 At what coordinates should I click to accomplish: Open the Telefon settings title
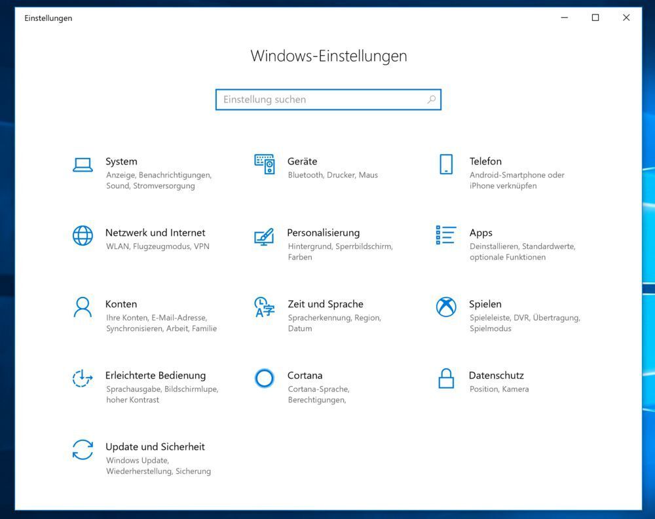coord(485,161)
